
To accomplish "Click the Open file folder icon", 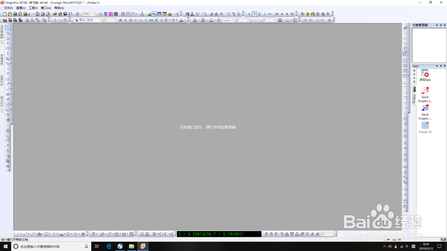I will 55,14.
